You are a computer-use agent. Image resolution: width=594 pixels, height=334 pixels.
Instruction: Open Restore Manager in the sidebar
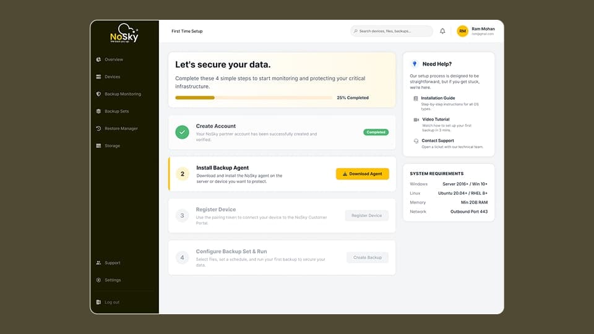[121, 129]
